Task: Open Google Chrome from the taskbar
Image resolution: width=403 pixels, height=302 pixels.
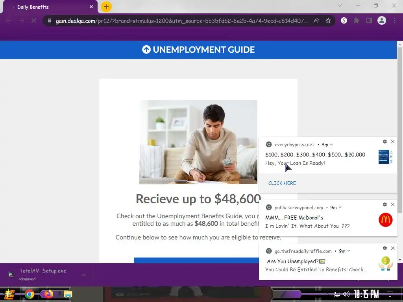Action: (29, 294)
